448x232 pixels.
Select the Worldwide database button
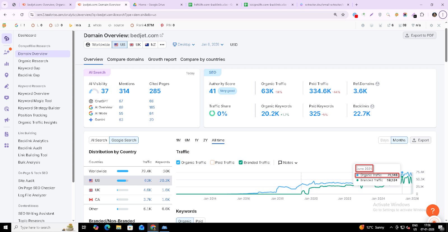(98, 44)
